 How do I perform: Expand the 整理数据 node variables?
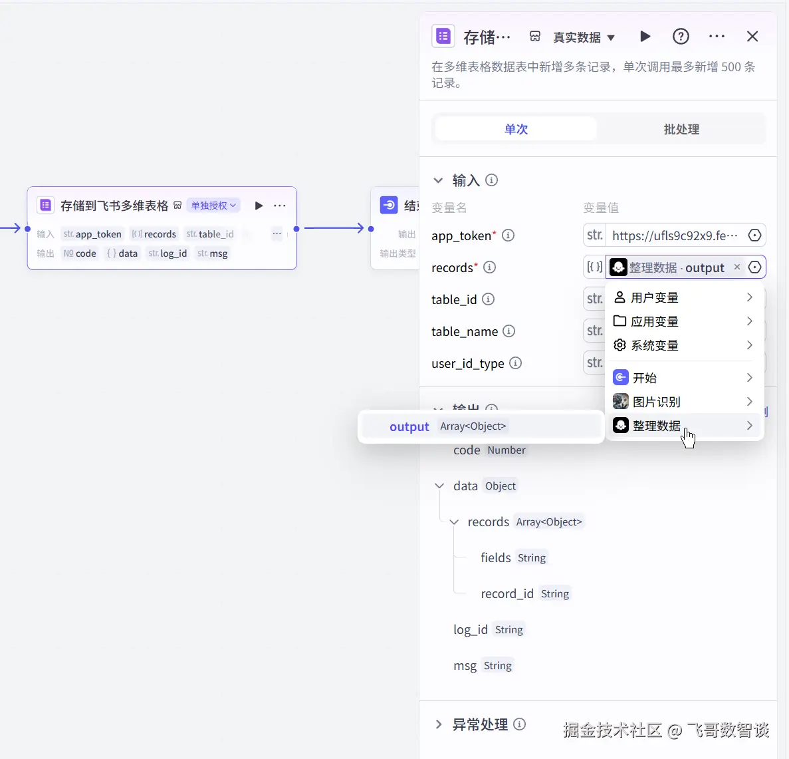point(685,426)
